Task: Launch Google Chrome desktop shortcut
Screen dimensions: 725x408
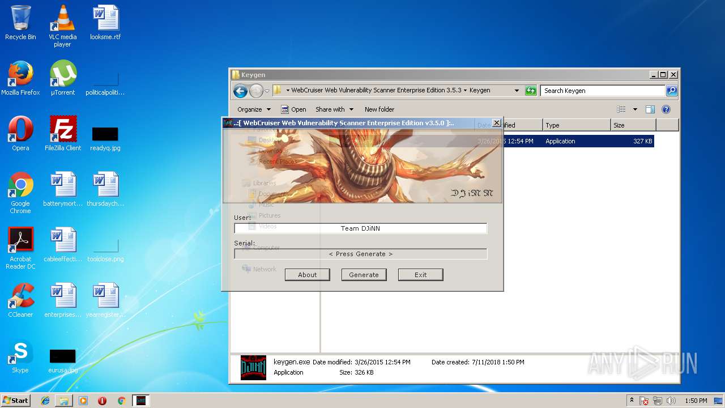Action: [x=20, y=193]
